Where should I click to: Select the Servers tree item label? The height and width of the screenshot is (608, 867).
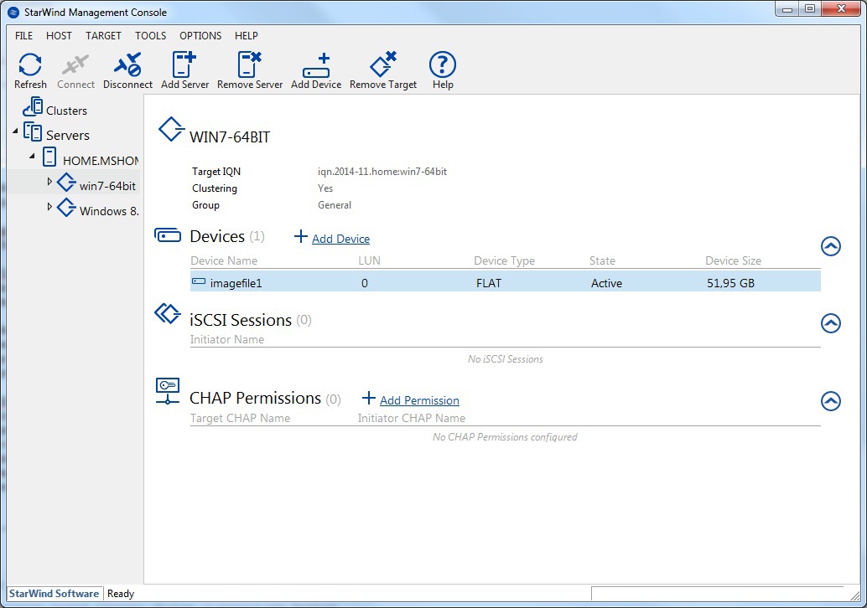point(67,136)
